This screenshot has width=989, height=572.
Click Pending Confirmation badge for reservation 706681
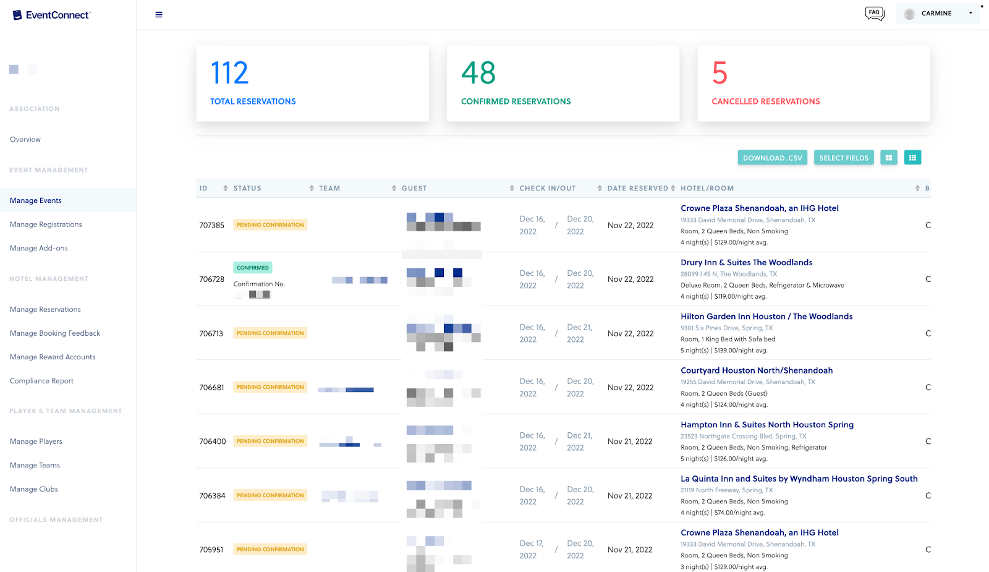(x=270, y=387)
